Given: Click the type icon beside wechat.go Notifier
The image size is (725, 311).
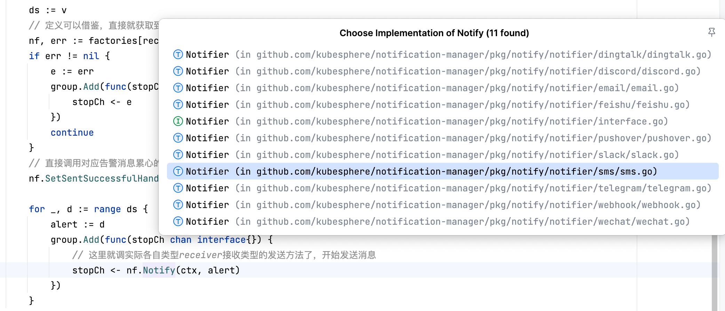Looking at the screenshot, I should 178,222.
